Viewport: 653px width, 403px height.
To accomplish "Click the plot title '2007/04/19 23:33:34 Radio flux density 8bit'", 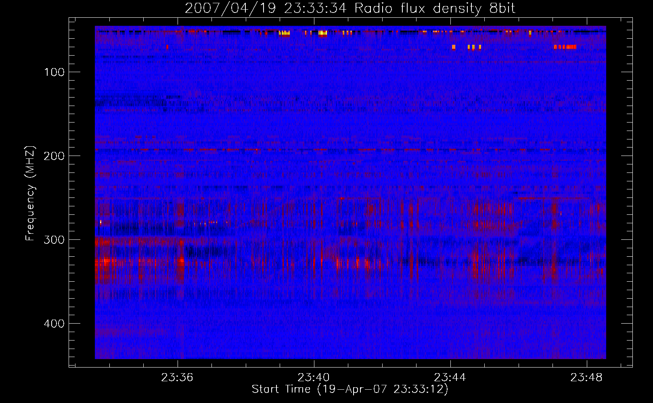I will click(350, 8).
